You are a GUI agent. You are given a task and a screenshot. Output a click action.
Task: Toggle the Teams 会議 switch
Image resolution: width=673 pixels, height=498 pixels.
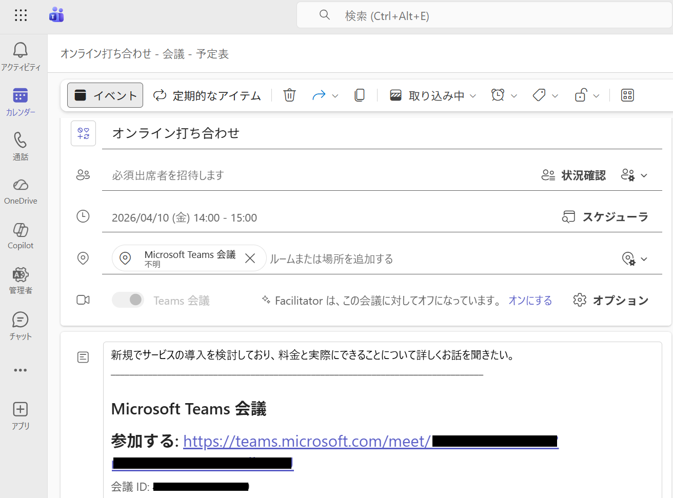click(x=128, y=300)
